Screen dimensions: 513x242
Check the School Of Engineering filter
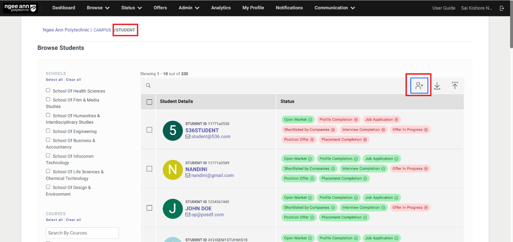click(48, 131)
